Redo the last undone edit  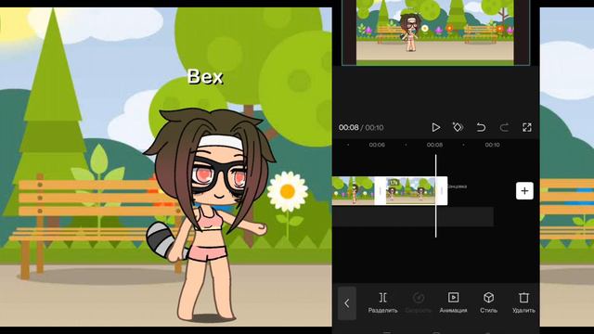[x=504, y=127]
